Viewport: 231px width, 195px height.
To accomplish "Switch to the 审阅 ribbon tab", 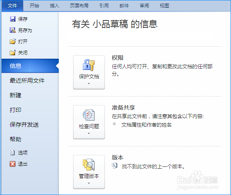I will click(144, 6).
